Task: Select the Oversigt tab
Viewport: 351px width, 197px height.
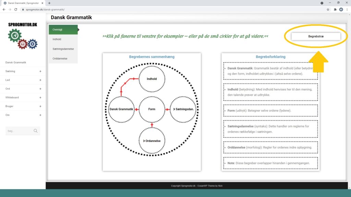Action: pos(63,29)
